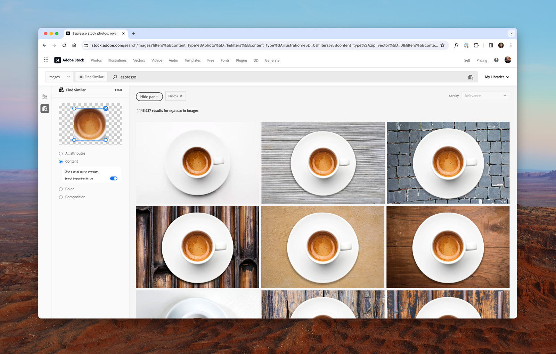Open the espresso photo on tan plaster surface
This screenshot has width=556, height=354.
[x=323, y=247]
